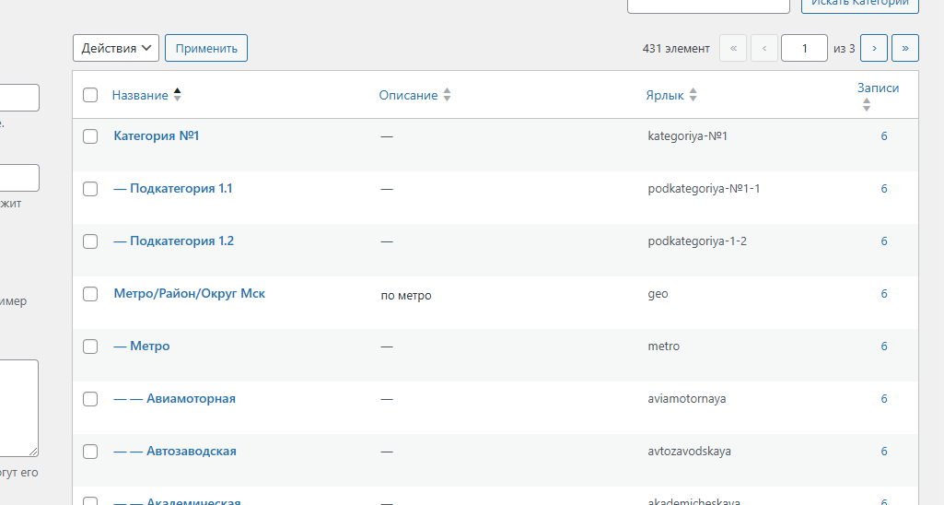The height and width of the screenshot is (505, 944).
Task: Open the Автозаводская category link
Action: (x=191, y=452)
